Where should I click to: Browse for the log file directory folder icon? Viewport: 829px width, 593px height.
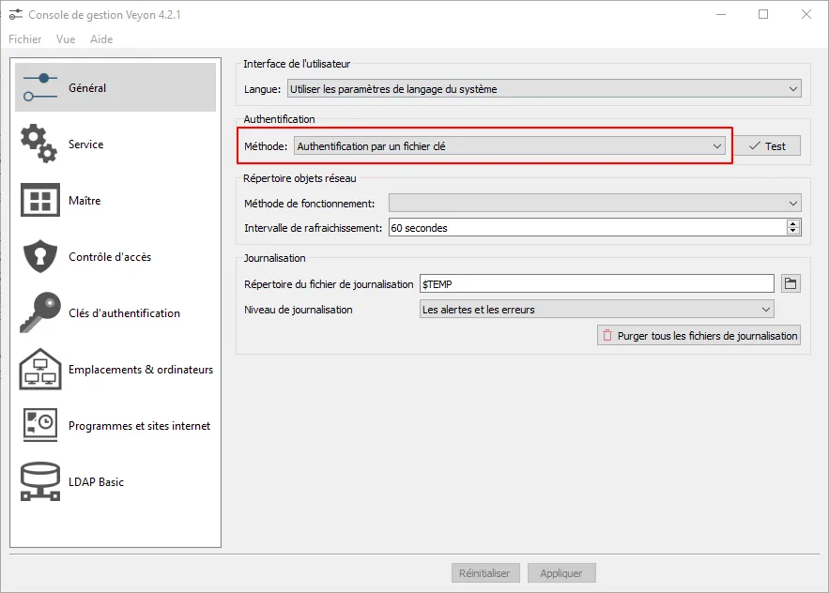(791, 283)
